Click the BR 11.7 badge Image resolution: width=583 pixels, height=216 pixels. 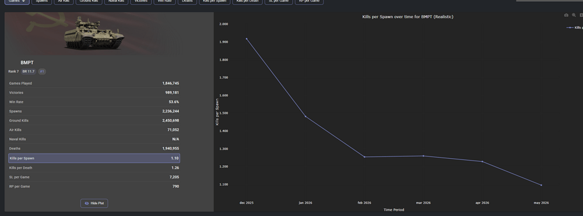28,71
